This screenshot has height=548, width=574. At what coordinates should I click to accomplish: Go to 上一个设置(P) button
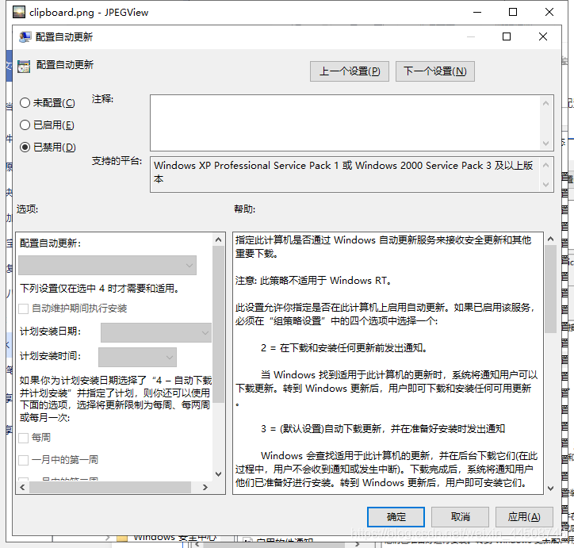click(x=349, y=71)
